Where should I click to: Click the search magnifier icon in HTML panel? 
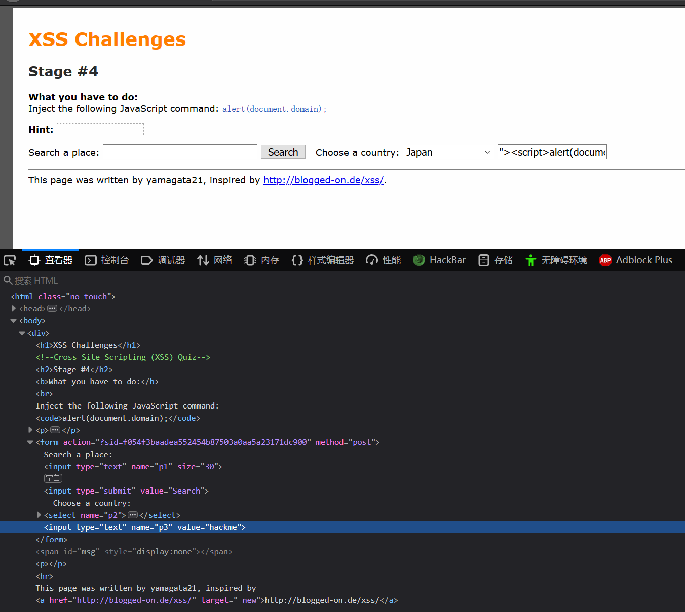tap(8, 280)
